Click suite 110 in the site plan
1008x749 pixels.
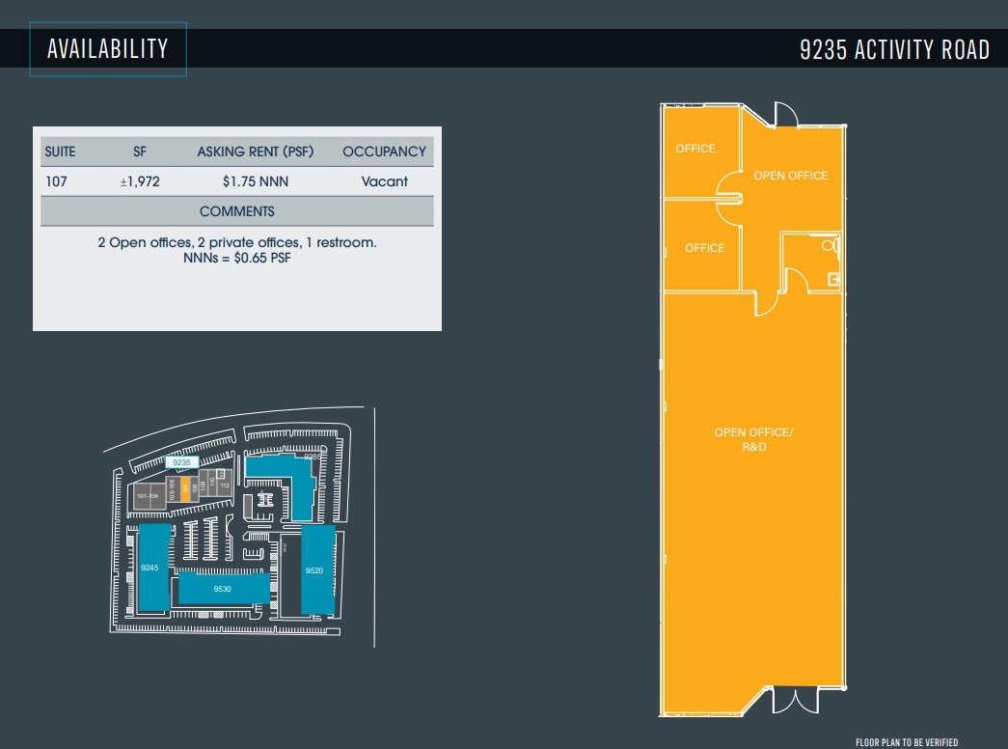click(211, 483)
